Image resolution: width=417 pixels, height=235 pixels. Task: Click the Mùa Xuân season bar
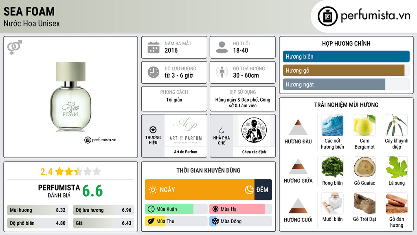[176, 209]
